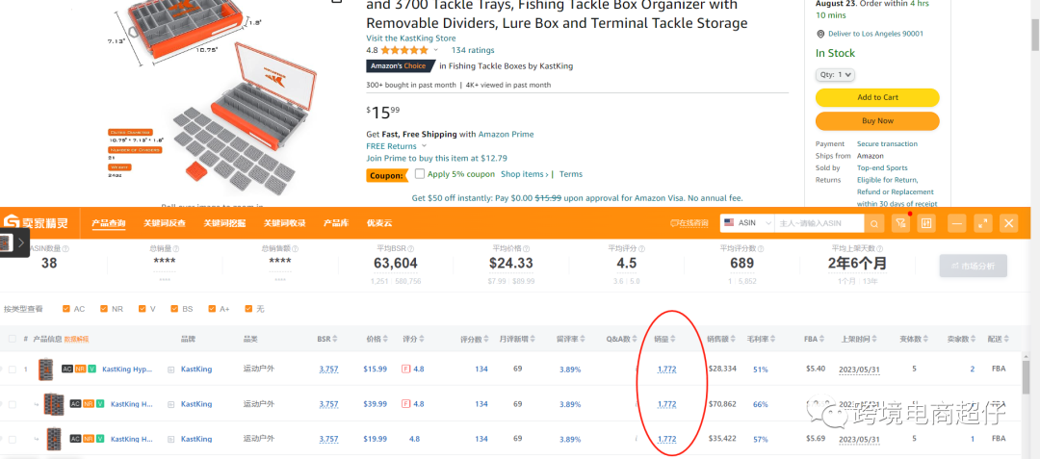
Task: Uncheck the AC type filter
Action: click(x=66, y=309)
